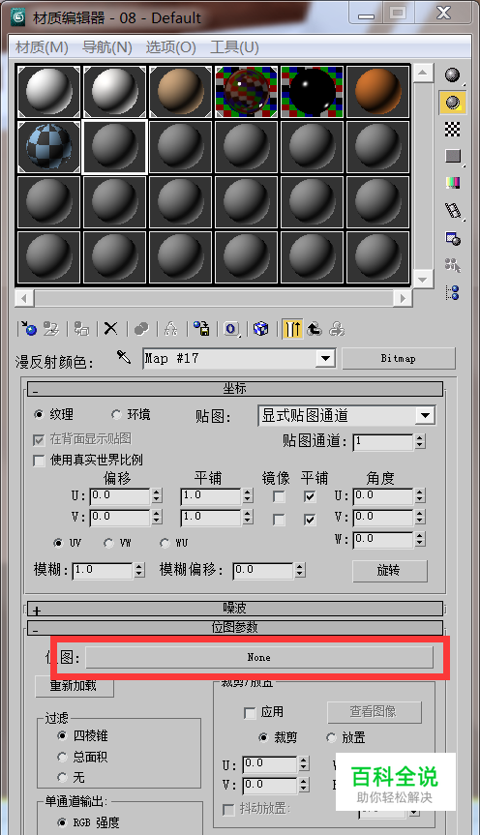Select the 放置 radio button
Screen dimensions: 480x835
coord(331,737)
